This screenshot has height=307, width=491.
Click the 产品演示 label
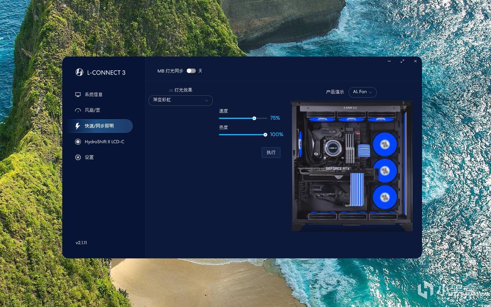click(x=335, y=92)
